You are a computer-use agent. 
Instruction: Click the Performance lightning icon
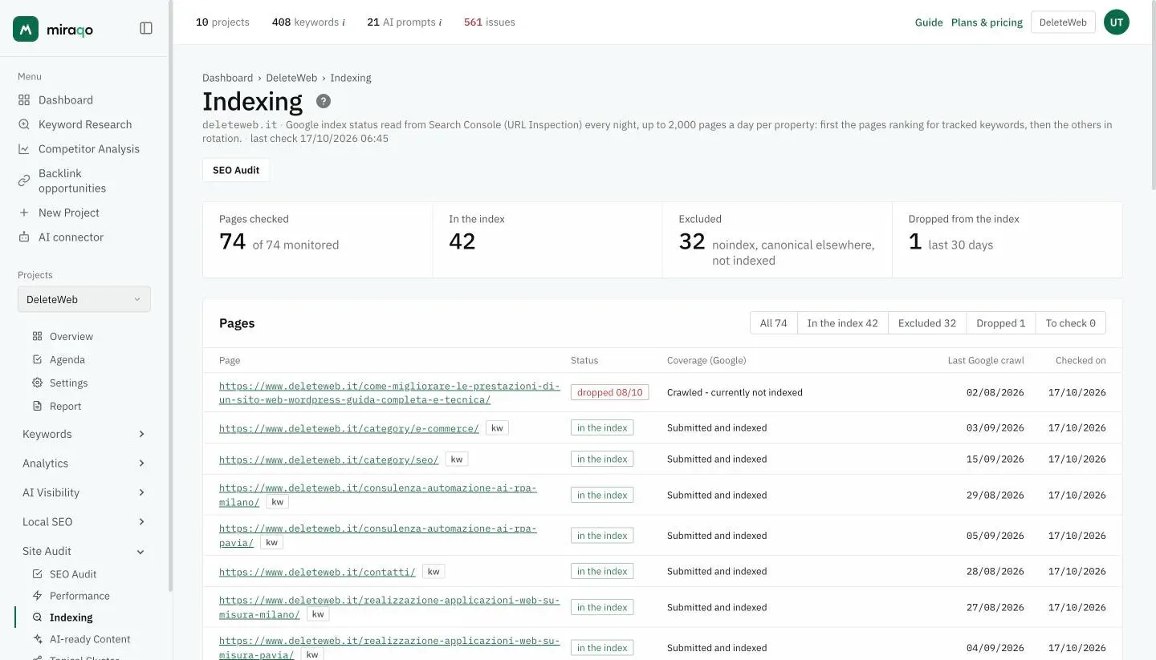point(37,596)
